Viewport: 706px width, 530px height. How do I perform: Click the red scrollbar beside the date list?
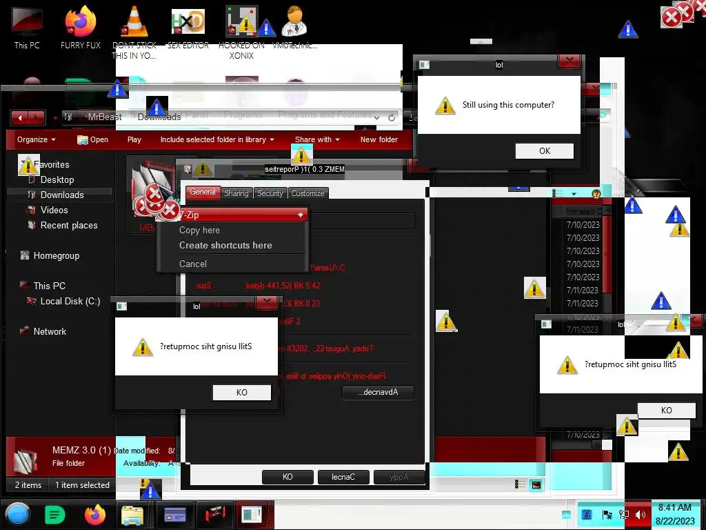[607, 255]
